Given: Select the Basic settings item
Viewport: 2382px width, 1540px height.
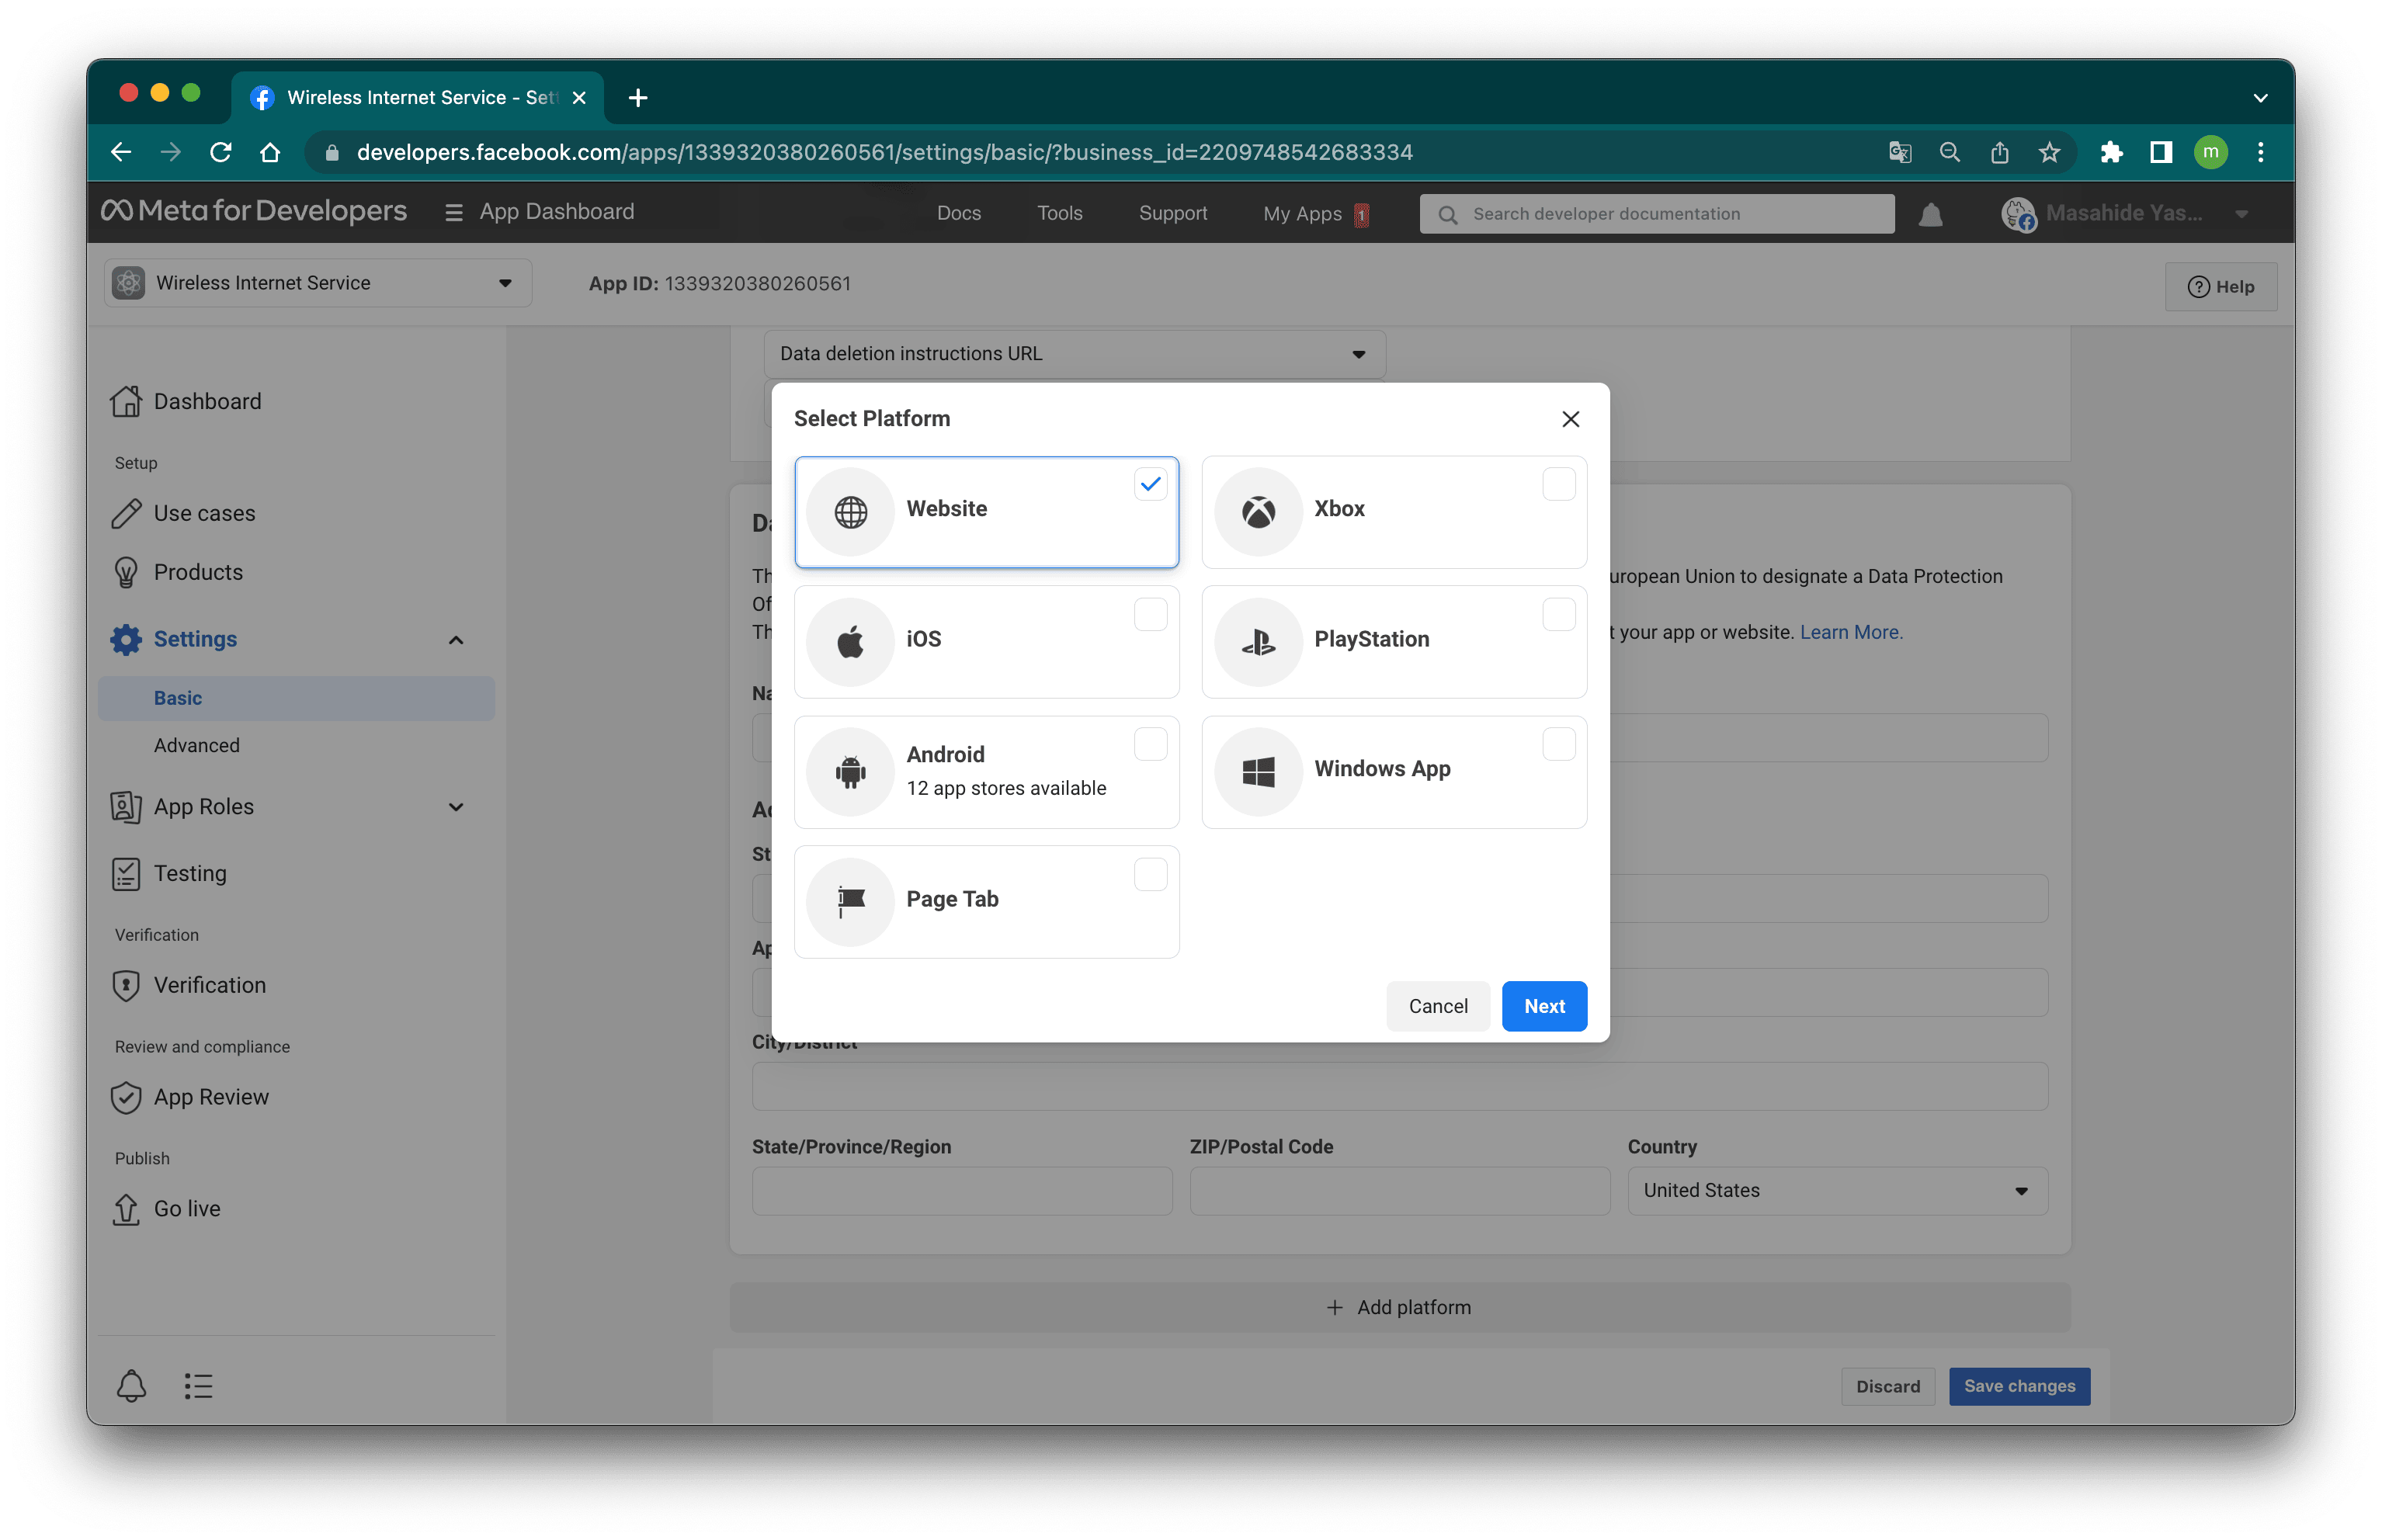Looking at the screenshot, I should point(296,698).
